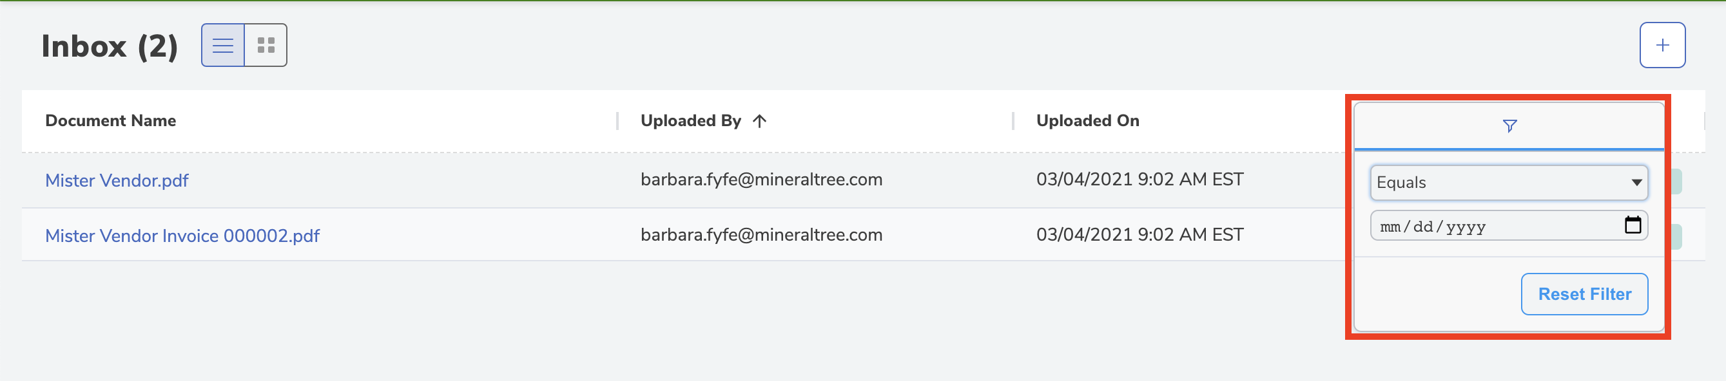Open Mister Vendor.pdf document
1726x381 pixels.
(x=117, y=181)
